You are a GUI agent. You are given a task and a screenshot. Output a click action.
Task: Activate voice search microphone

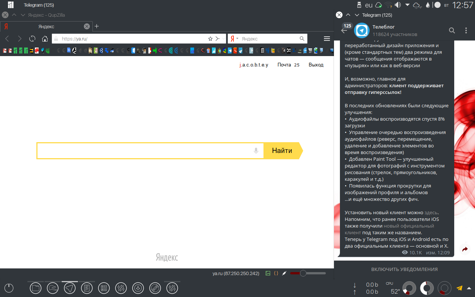click(256, 151)
